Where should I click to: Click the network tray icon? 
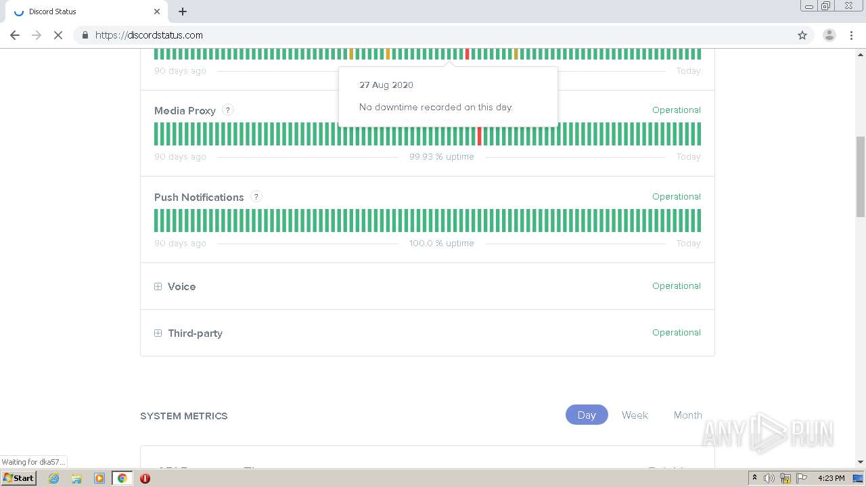785,478
